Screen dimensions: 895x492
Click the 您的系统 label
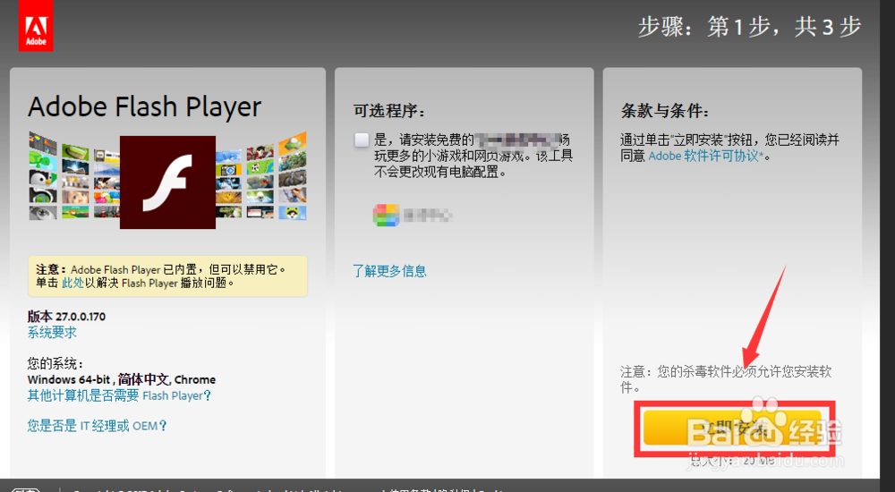point(55,363)
